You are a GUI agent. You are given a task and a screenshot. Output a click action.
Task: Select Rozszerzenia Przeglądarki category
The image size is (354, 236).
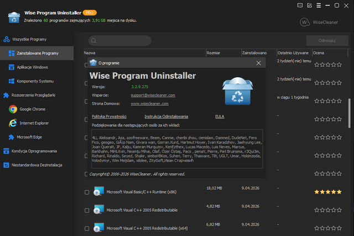pyautogui.click(x=33, y=95)
